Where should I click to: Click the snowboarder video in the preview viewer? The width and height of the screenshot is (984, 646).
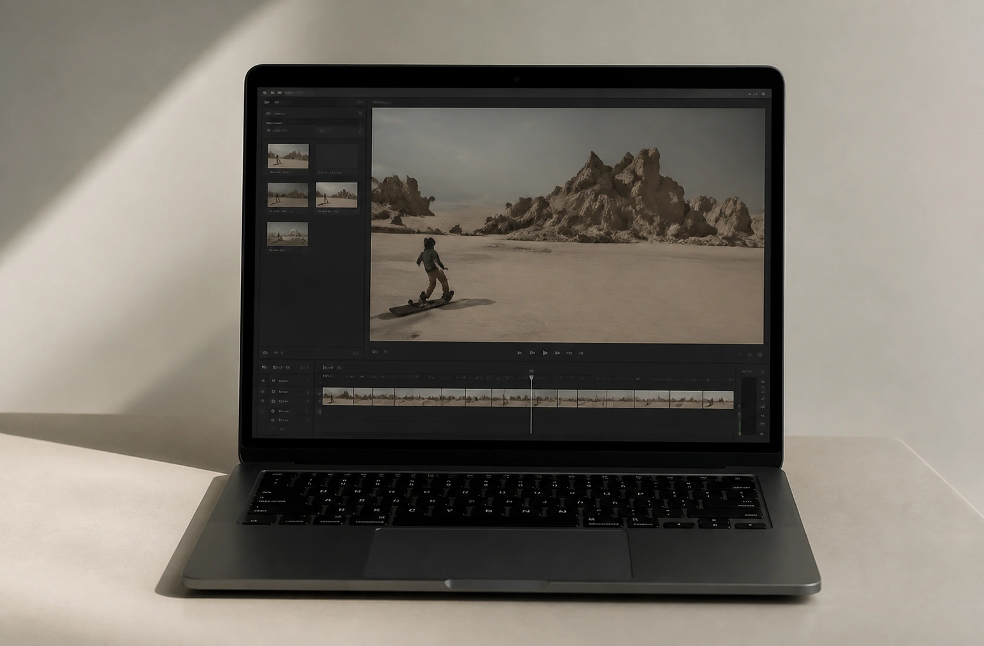pyautogui.click(x=568, y=225)
